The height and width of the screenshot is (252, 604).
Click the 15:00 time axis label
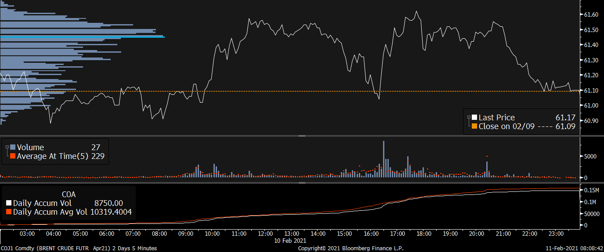pos(344,234)
